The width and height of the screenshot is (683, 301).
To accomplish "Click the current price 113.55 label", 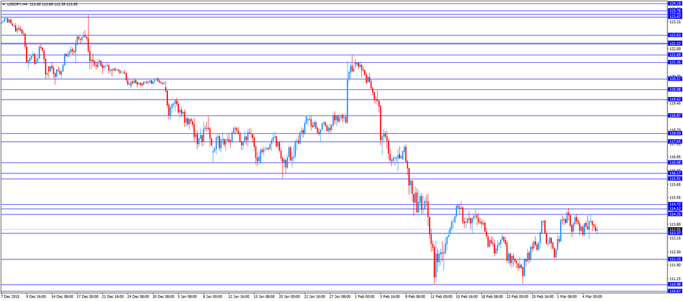I will (675, 229).
